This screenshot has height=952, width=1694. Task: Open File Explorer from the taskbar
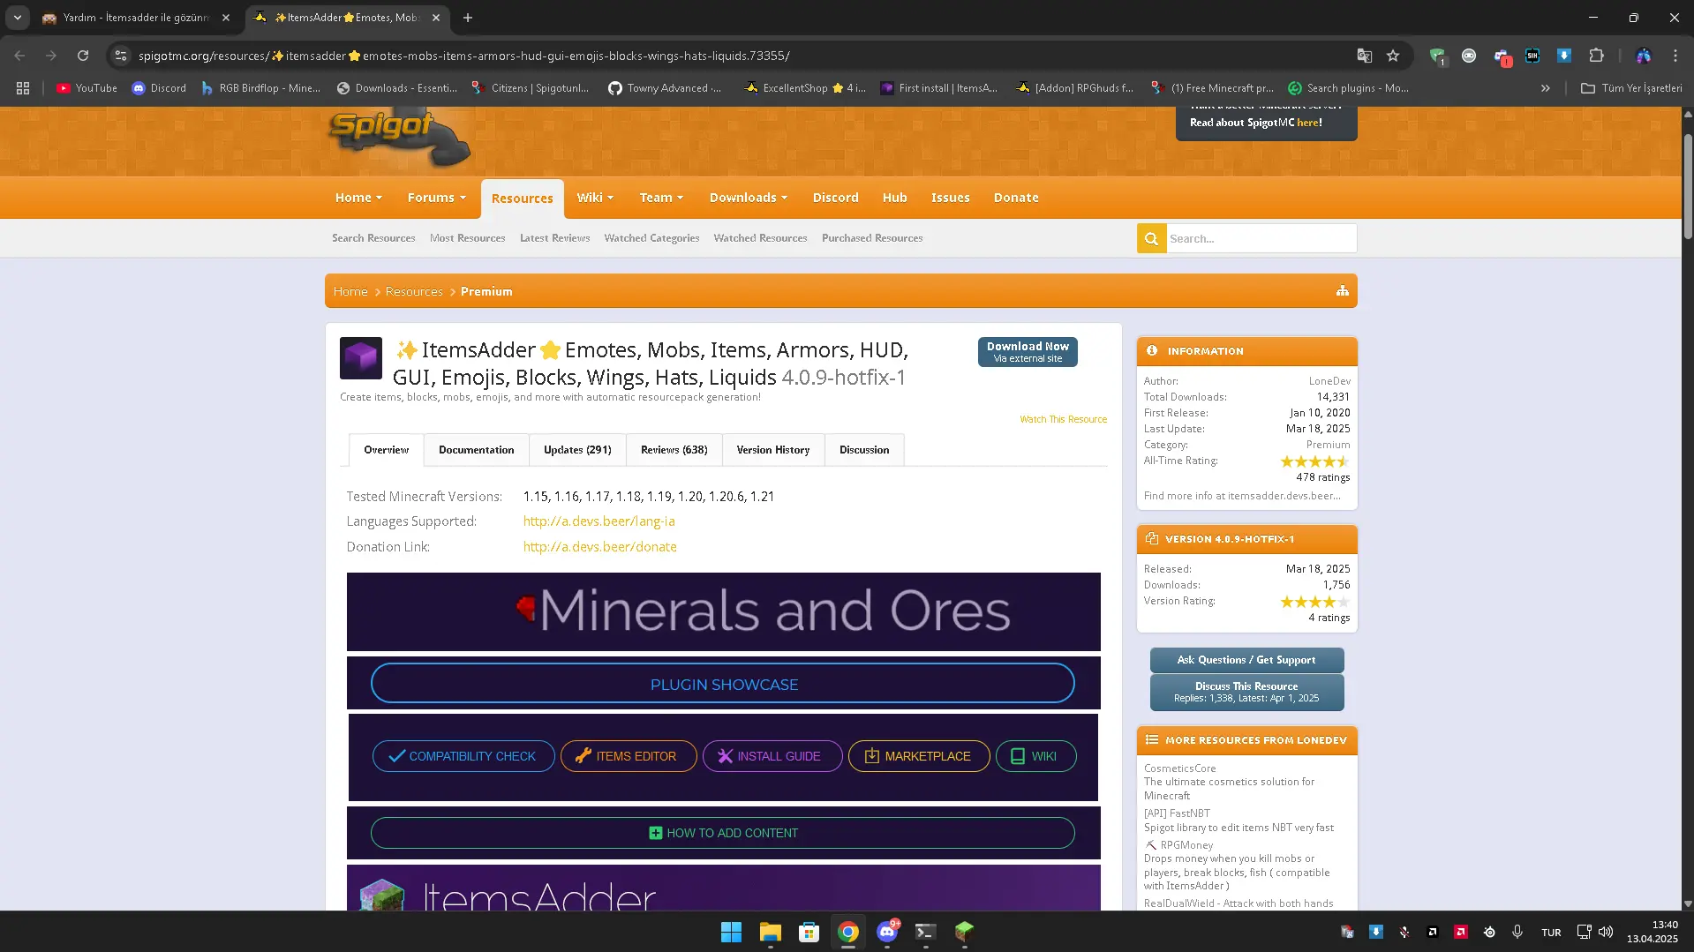click(770, 932)
